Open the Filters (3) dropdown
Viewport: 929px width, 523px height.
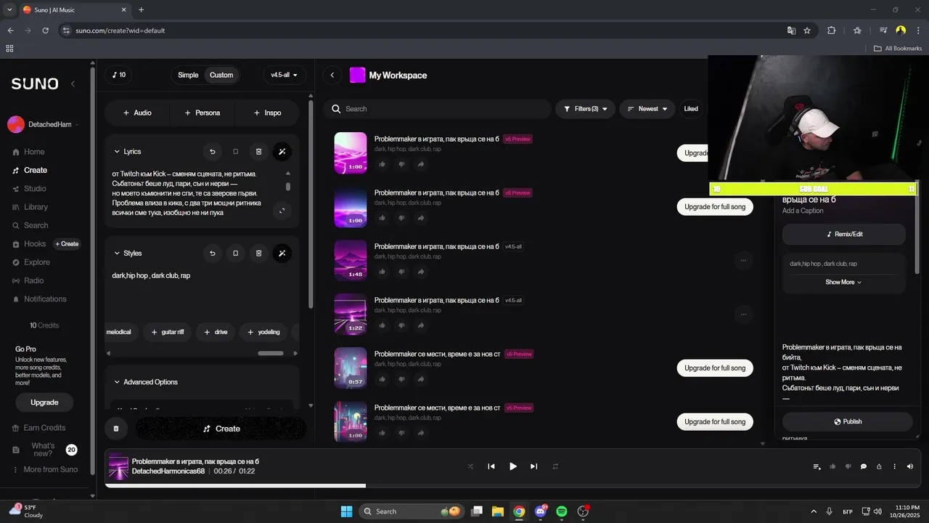586,109
